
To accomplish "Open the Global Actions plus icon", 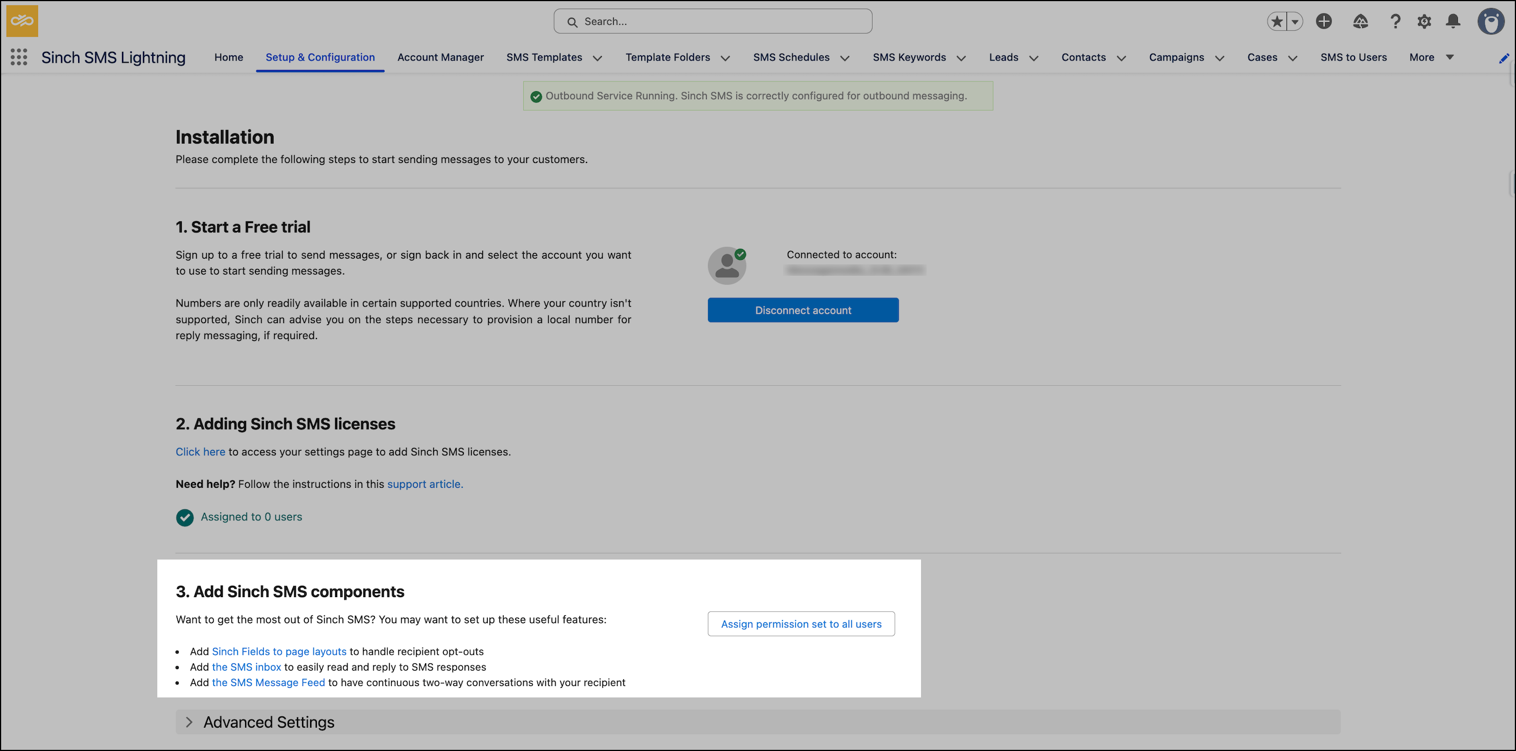I will (x=1323, y=22).
